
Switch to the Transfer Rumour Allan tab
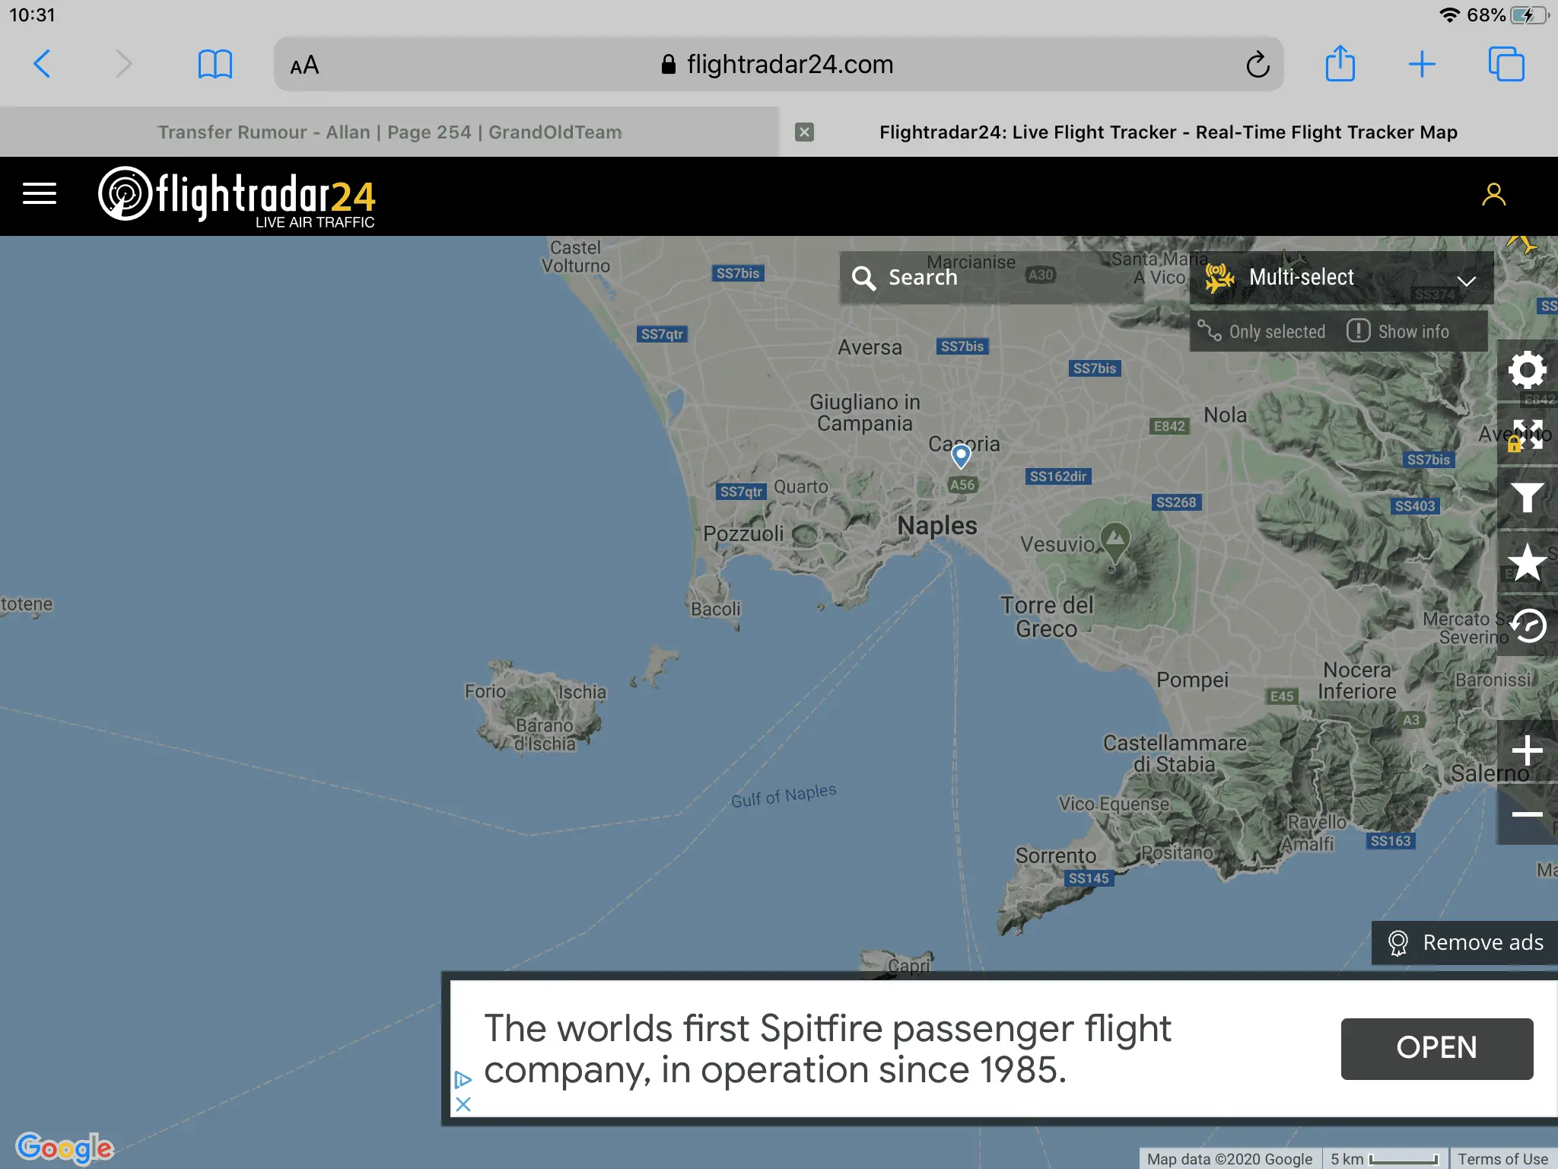pos(389,132)
